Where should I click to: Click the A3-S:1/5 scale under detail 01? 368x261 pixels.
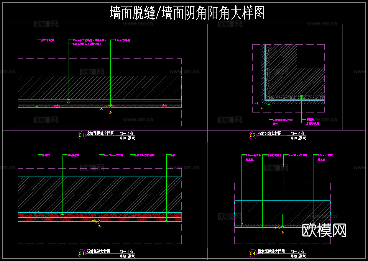[x=127, y=133]
